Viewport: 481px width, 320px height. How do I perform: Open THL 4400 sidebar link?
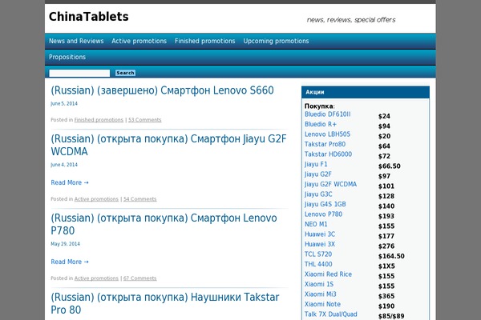318,264
